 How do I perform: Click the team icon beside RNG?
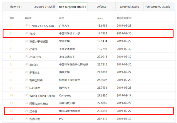[x=27, y=33]
